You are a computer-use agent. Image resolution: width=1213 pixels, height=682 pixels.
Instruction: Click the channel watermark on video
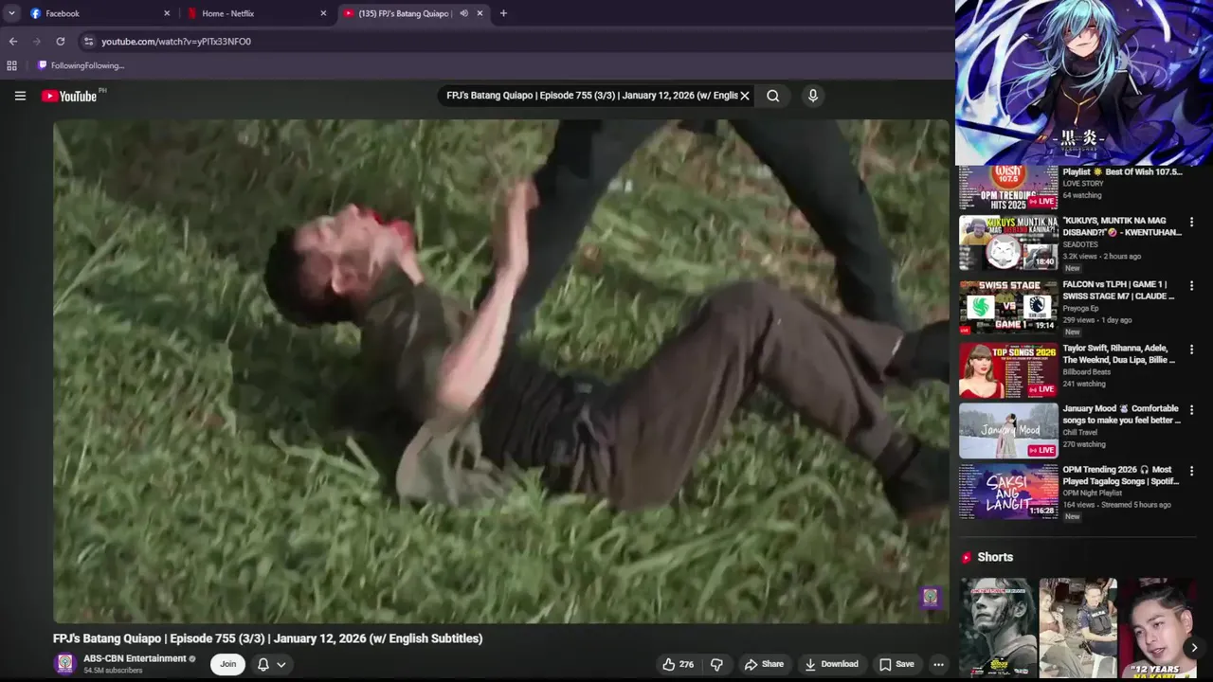coord(931,597)
